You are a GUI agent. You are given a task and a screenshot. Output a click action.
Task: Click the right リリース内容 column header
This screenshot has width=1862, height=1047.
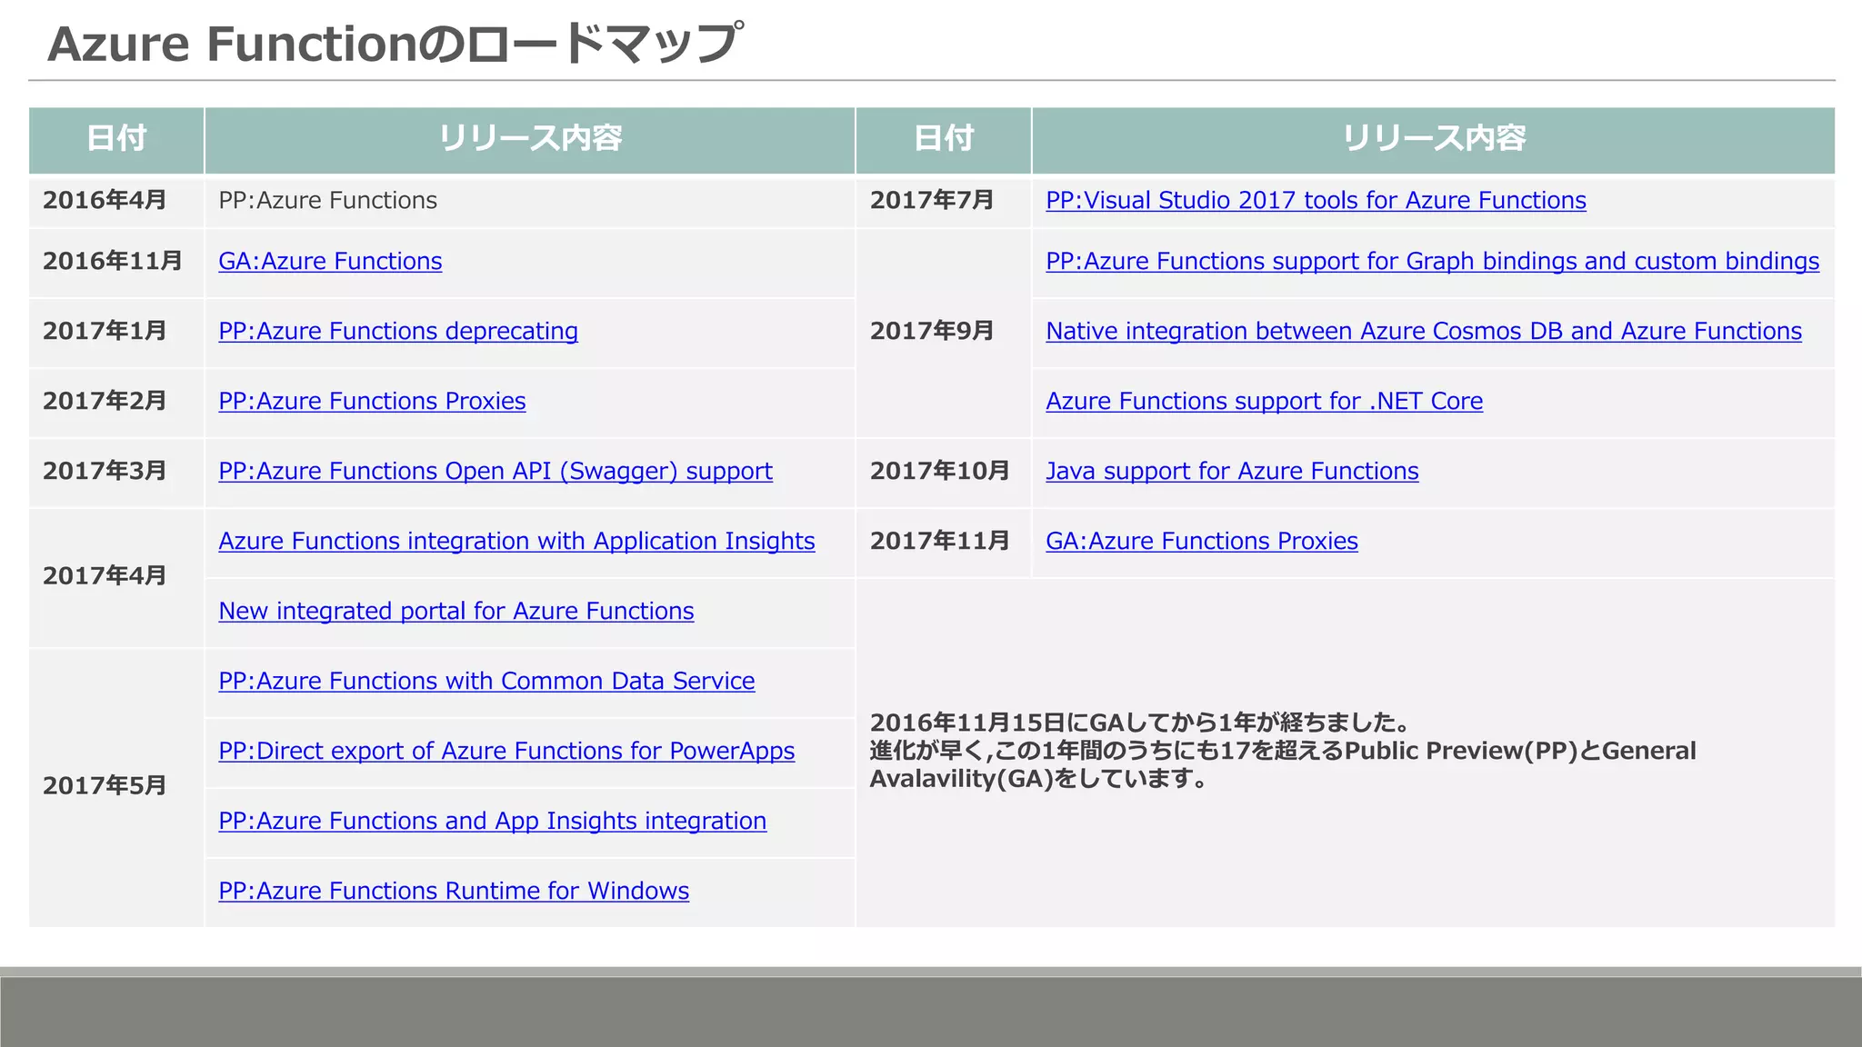pos(1434,139)
